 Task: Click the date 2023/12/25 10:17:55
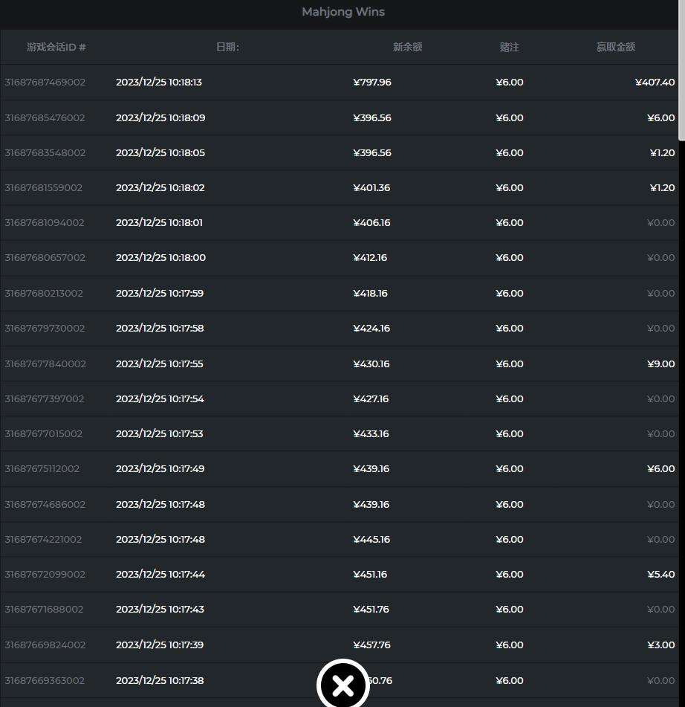[160, 364]
